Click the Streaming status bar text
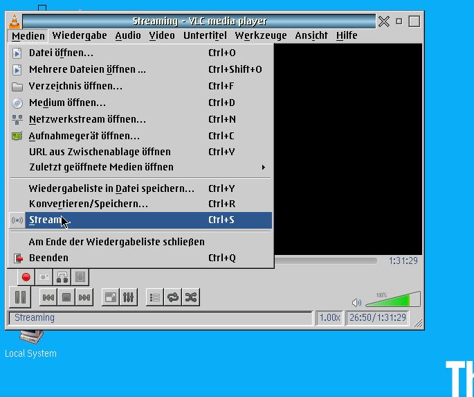474x397 pixels. [x=35, y=318]
